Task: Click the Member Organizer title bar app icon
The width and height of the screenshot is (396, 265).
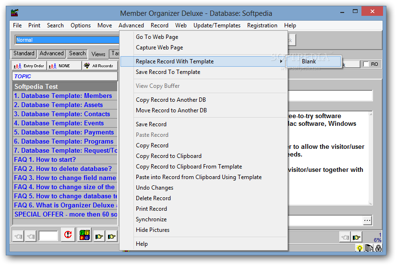Action: tap(14, 12)
